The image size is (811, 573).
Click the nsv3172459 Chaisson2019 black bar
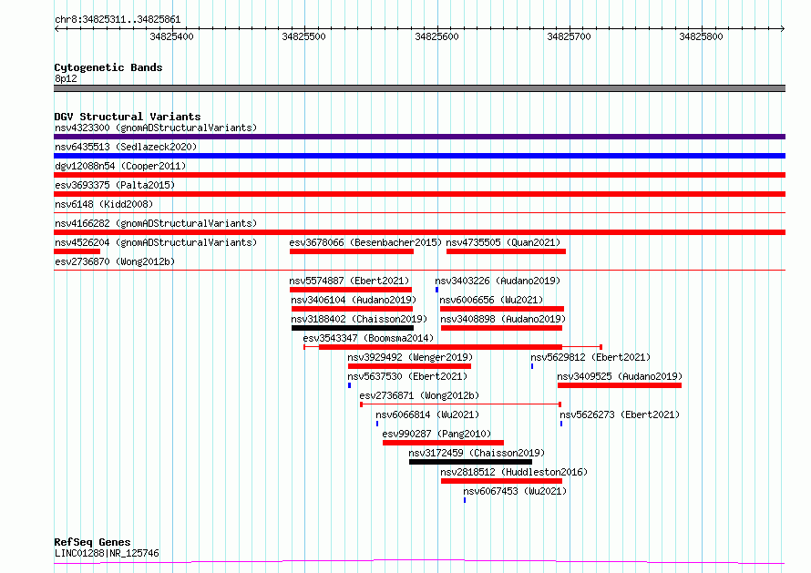coord(471,462)
